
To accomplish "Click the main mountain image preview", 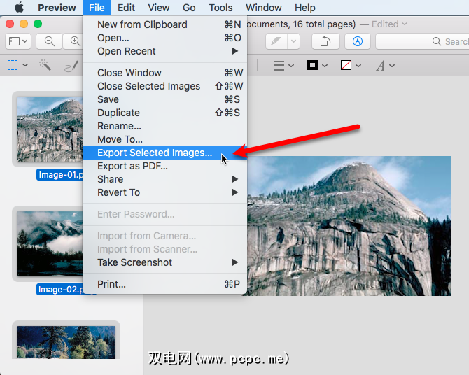I will point(349,226).
